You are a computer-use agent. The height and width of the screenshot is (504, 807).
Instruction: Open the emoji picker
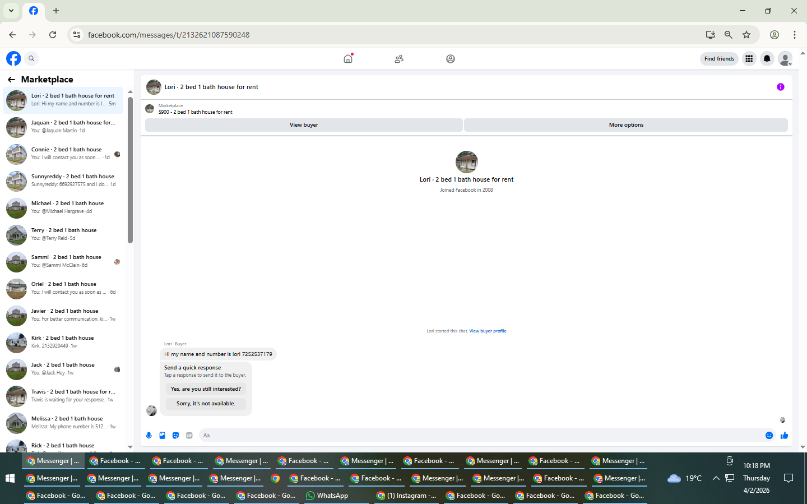(769, 436)
